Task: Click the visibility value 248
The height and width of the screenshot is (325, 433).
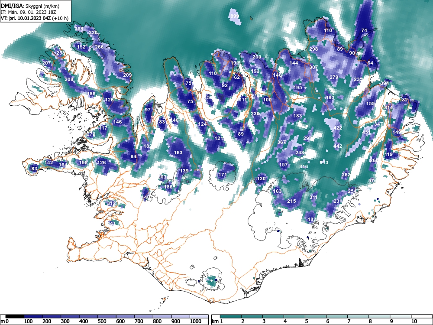Action: click(x=300, y=152)
